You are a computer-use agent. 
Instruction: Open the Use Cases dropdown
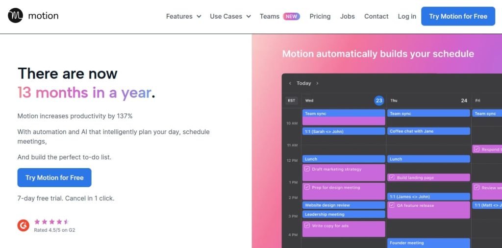[230, 16]
